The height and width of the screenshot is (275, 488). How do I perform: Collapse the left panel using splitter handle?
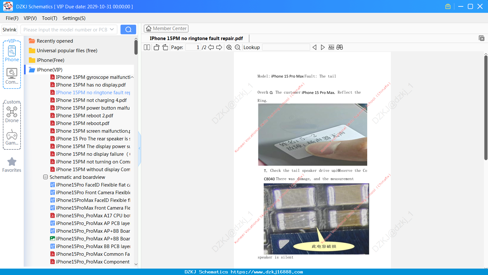coord(139,148)
